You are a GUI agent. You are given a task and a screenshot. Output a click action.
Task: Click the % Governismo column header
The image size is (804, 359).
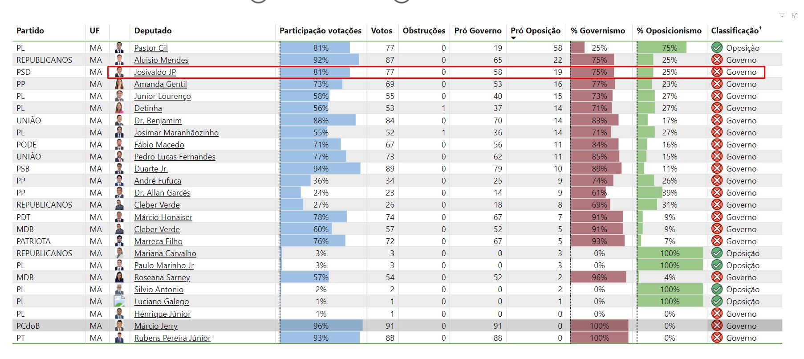pos(597,31)
